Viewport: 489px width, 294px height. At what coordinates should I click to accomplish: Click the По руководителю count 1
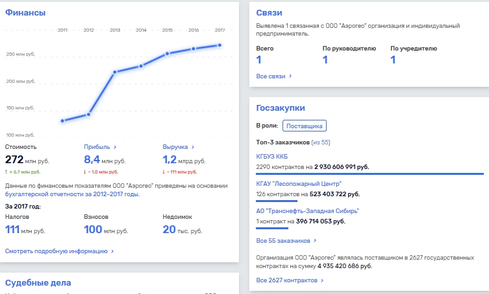click(x=325, y=60)
